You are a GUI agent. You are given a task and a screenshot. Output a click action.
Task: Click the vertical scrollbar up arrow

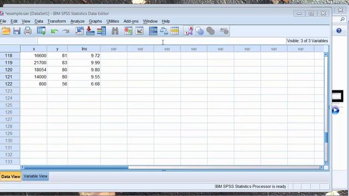[x=326, y=54]
